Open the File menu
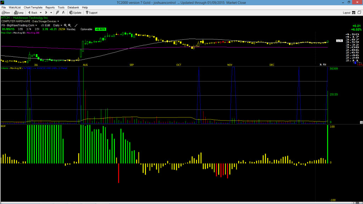This screenshot has height=204, width=363. pos(4,7)
